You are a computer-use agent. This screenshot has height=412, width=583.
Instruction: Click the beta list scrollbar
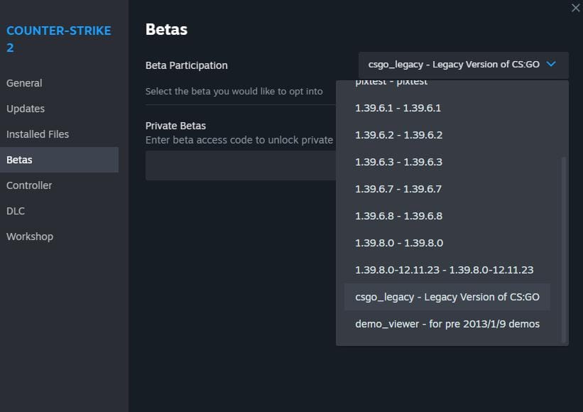[565, 249]
